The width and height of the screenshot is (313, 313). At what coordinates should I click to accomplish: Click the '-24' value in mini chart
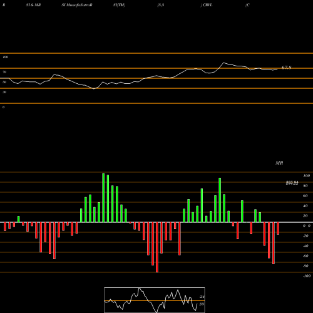coord(202,297)
